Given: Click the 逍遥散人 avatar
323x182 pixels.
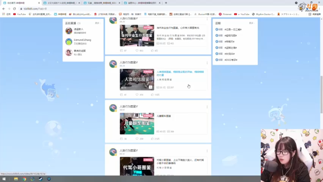Looking at the screenshot, I should coord(69,31).
